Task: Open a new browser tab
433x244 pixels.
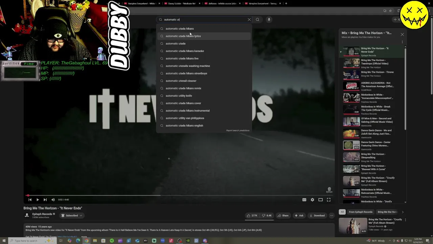Action: pos(286,3)
